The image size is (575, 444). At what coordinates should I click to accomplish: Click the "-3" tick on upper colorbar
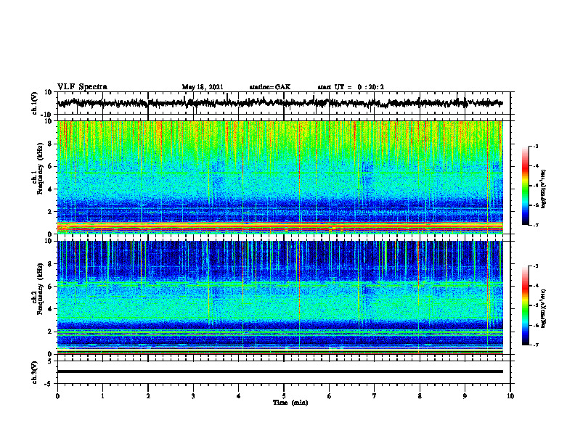(536, 147)
